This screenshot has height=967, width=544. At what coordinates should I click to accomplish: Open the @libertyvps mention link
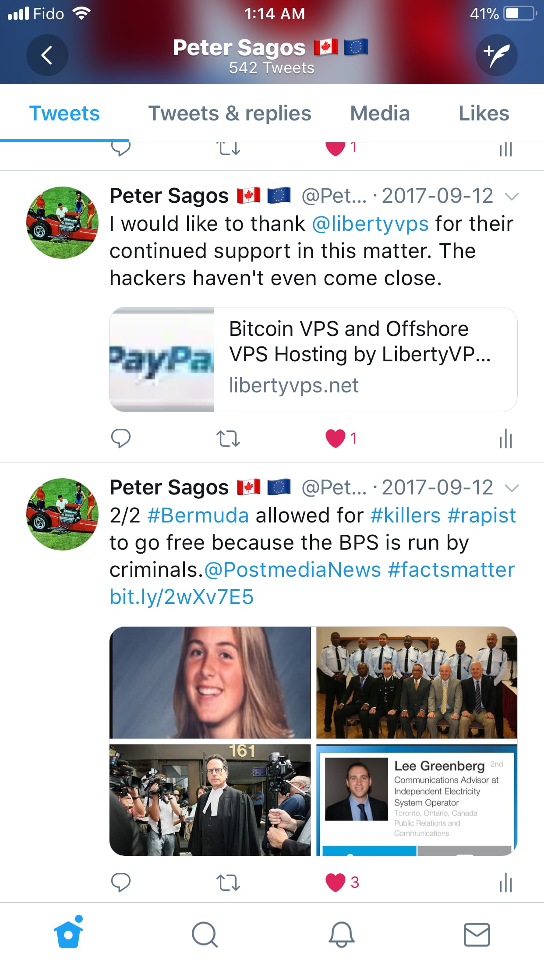click(370, 224)
